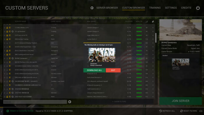
Task: Click the Steam online status check icon
Action: 8,111
